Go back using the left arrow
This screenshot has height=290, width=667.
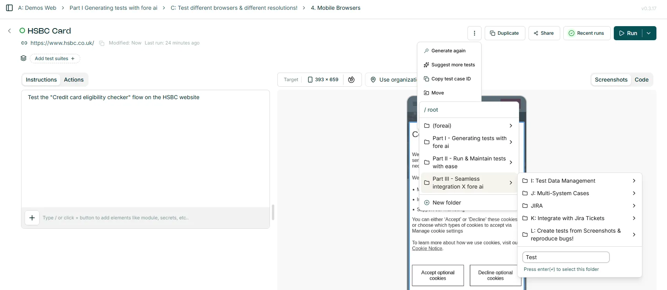9,31
